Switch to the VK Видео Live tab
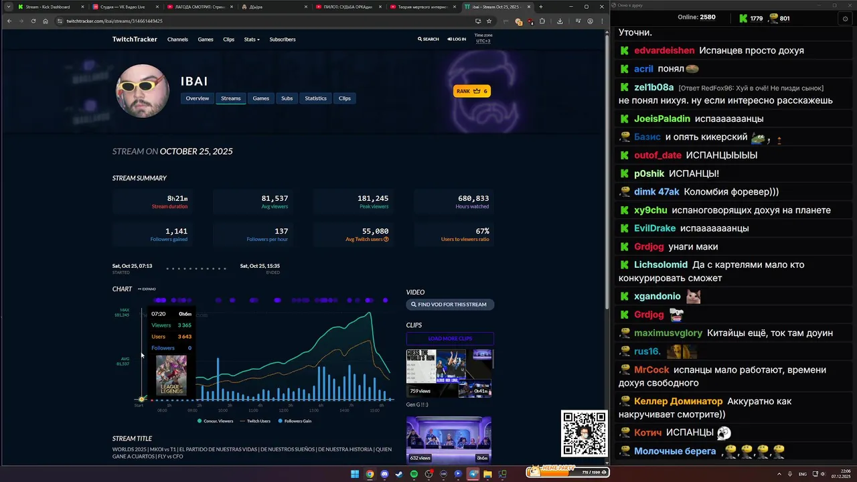The height and width of the screenshot is (482, 857). pyautogui.click(x=124, y=7)
